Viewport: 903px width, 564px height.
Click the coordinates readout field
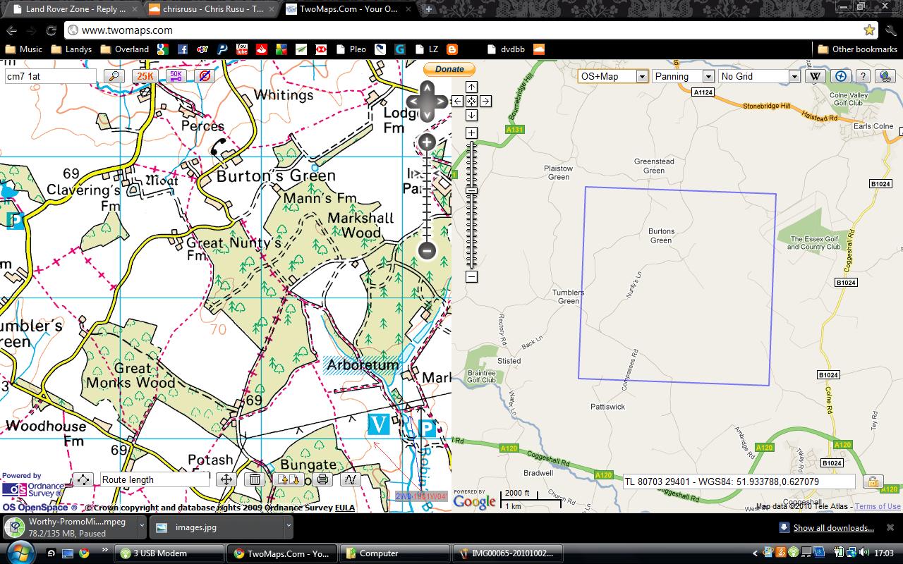coord(739,482)
